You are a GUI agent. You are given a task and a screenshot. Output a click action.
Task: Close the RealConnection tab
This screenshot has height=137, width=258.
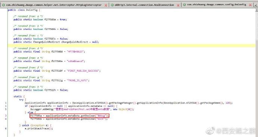[178, 5]
